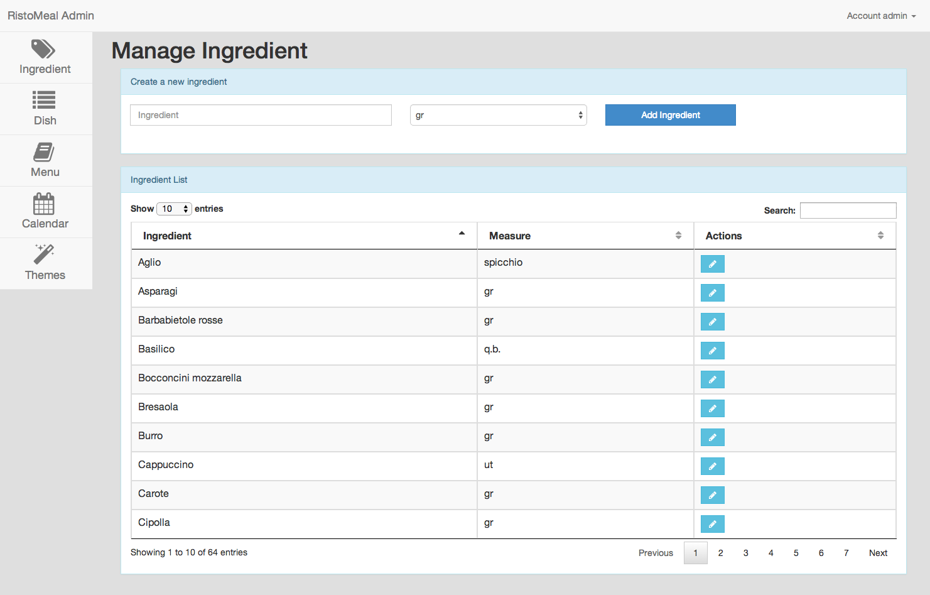Open the measure unit dropdown showing gr
930x595 pixels.
[498, 115]
